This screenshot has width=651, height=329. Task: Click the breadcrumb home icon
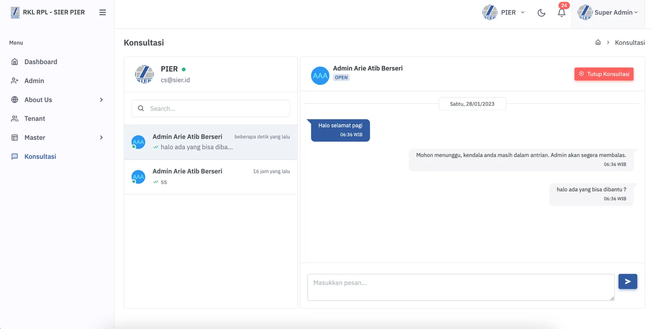click(598, 42)
